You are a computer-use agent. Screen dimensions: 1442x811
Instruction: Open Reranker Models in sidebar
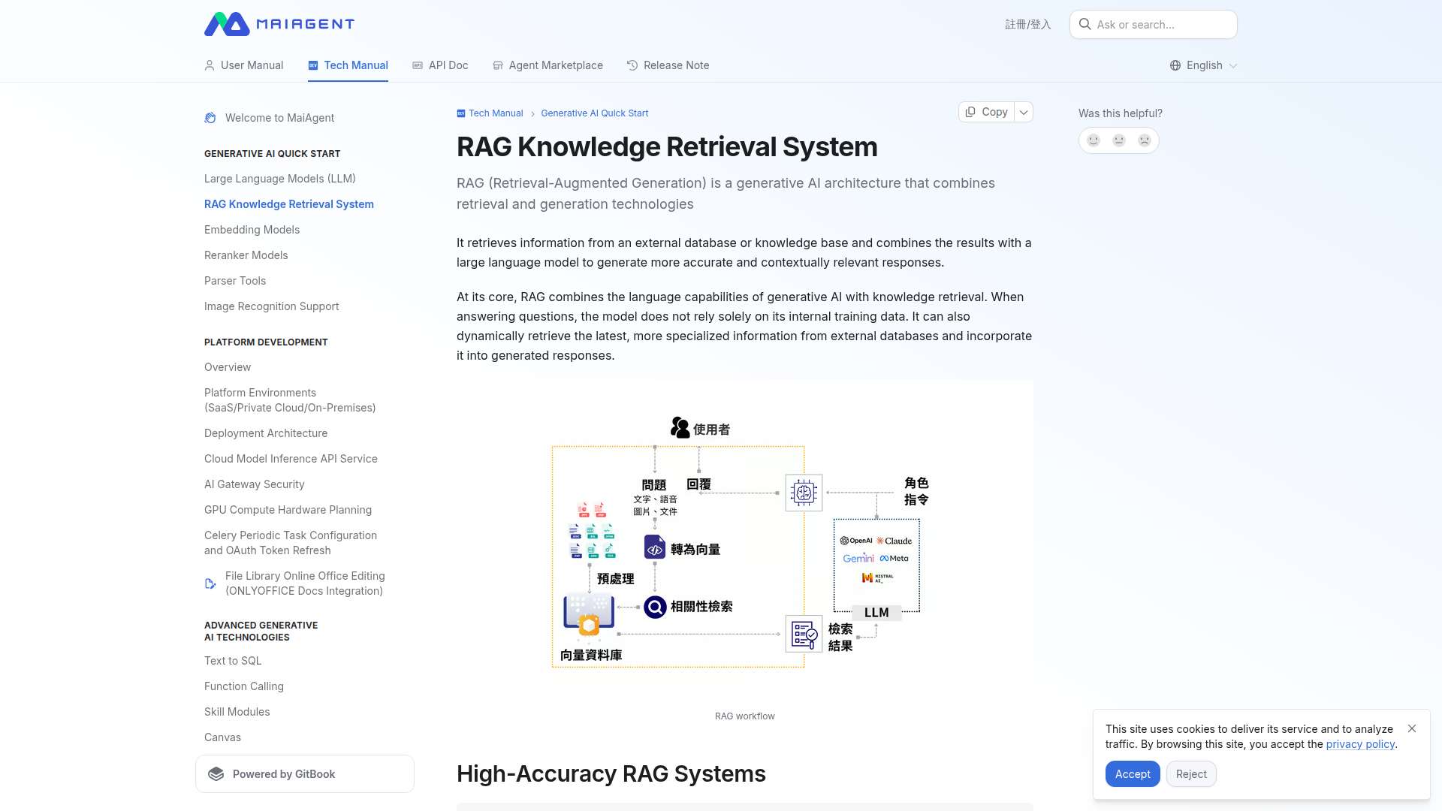click(x=246, y=255)
